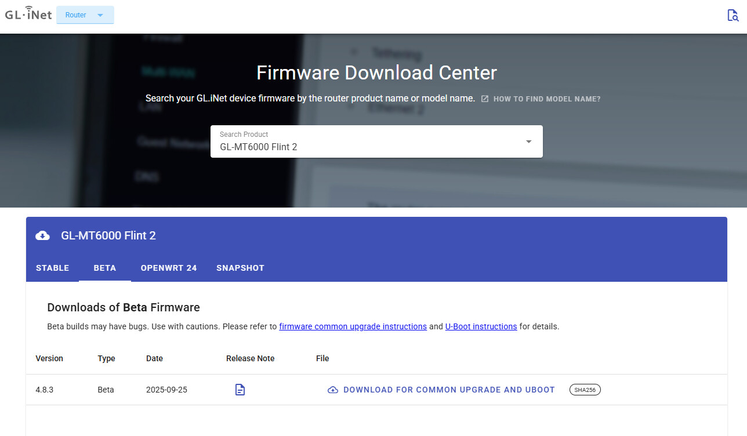Open the 'How to find model name?' link

click(x=541, y=99)
